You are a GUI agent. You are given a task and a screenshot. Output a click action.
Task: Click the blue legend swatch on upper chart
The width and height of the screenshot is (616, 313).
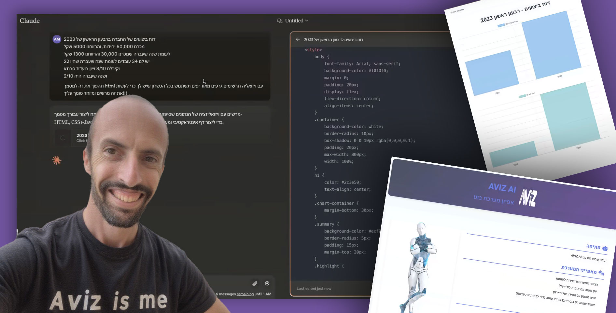point(501,25)
